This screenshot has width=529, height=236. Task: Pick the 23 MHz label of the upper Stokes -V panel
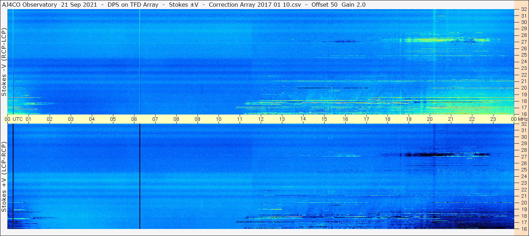(x=524, y=68)
